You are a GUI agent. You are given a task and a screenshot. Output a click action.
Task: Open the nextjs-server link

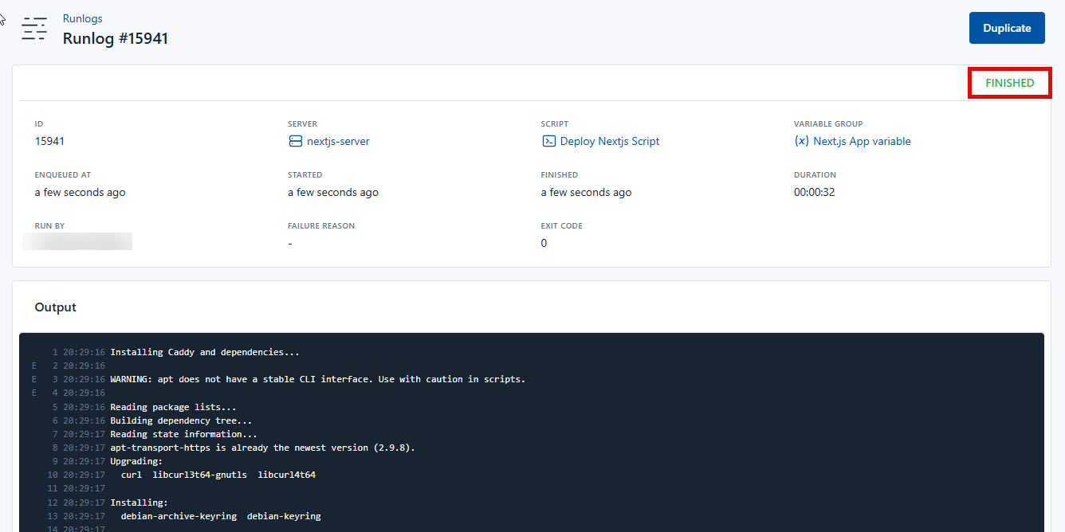337,141
